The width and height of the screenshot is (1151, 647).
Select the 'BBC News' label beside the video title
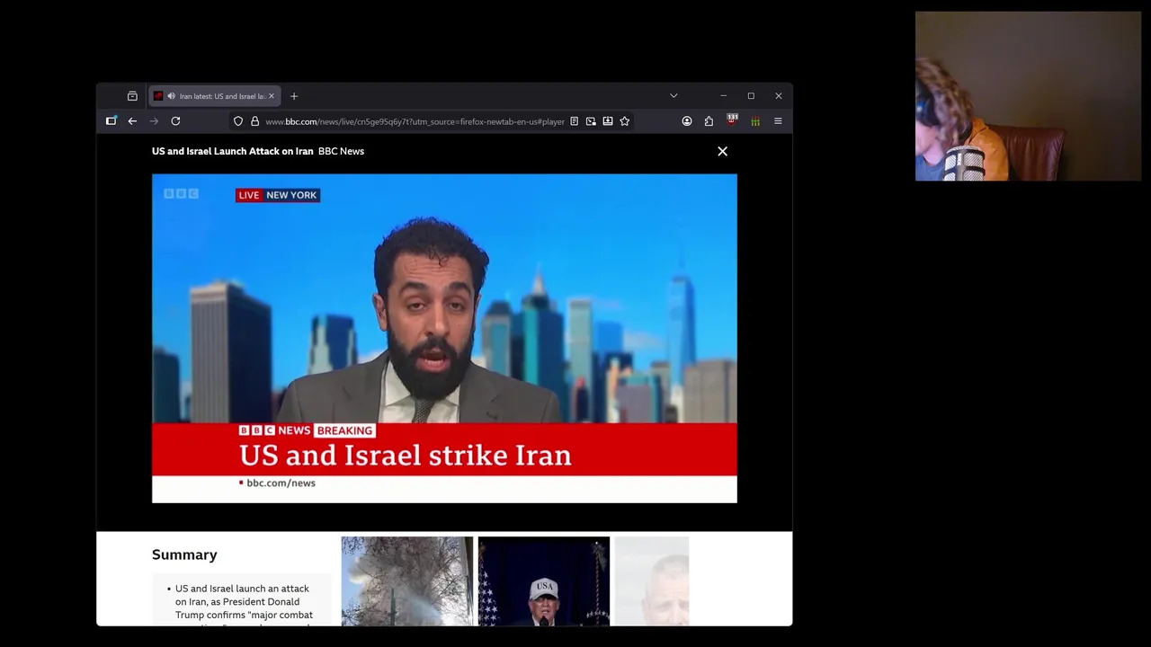(341, 151)
